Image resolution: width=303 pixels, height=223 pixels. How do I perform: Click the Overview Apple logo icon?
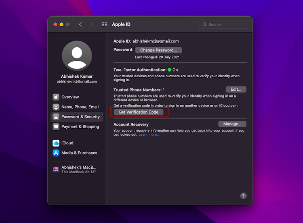point(56,97)
